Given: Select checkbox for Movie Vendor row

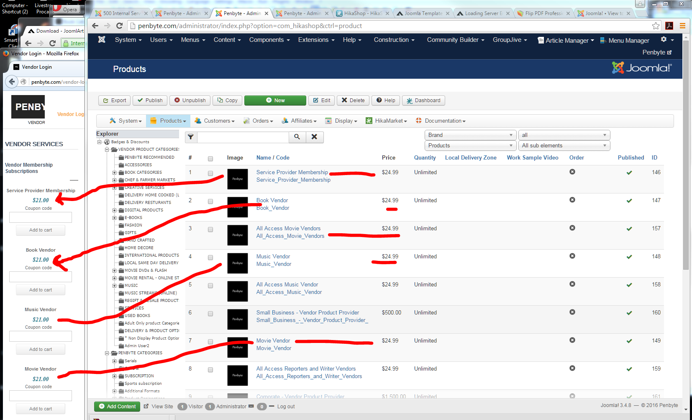Looking at the screenshot, I should click(210, 342).
